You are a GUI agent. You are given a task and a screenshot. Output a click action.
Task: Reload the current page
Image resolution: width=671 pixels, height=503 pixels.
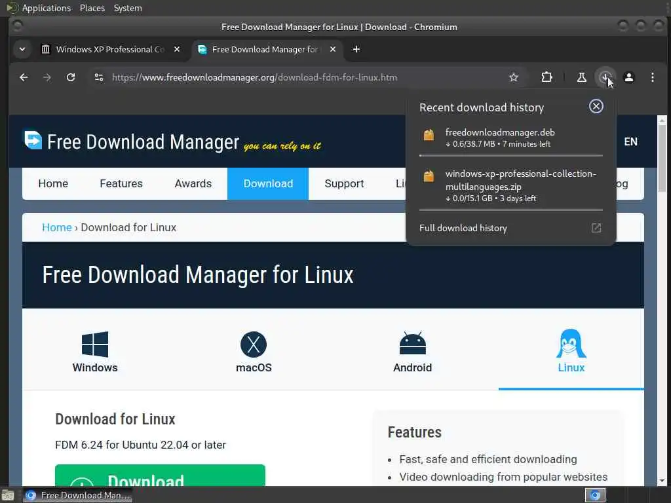(71, 77)
